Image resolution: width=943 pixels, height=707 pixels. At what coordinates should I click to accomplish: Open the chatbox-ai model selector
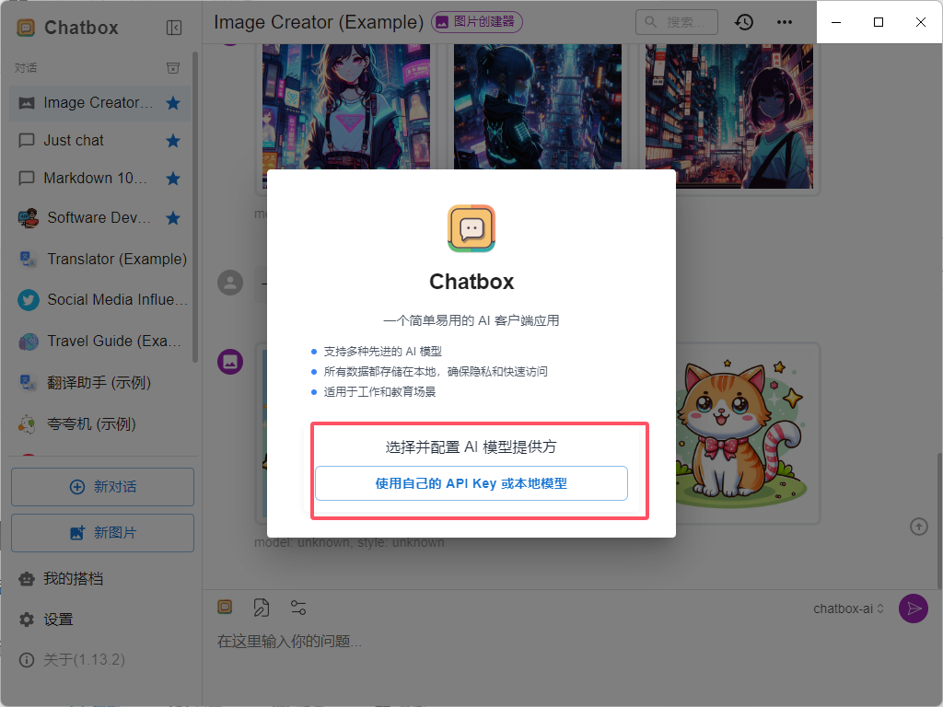(x=848, y=609)
